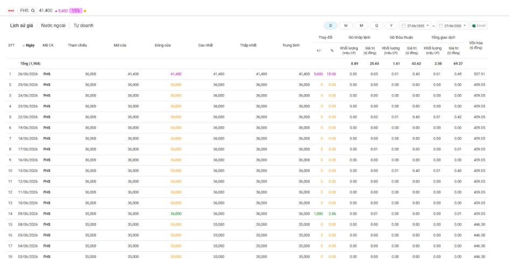Click the Vốn hóa column header
This screenshot has height=262, width=510.
pos(476,45)
